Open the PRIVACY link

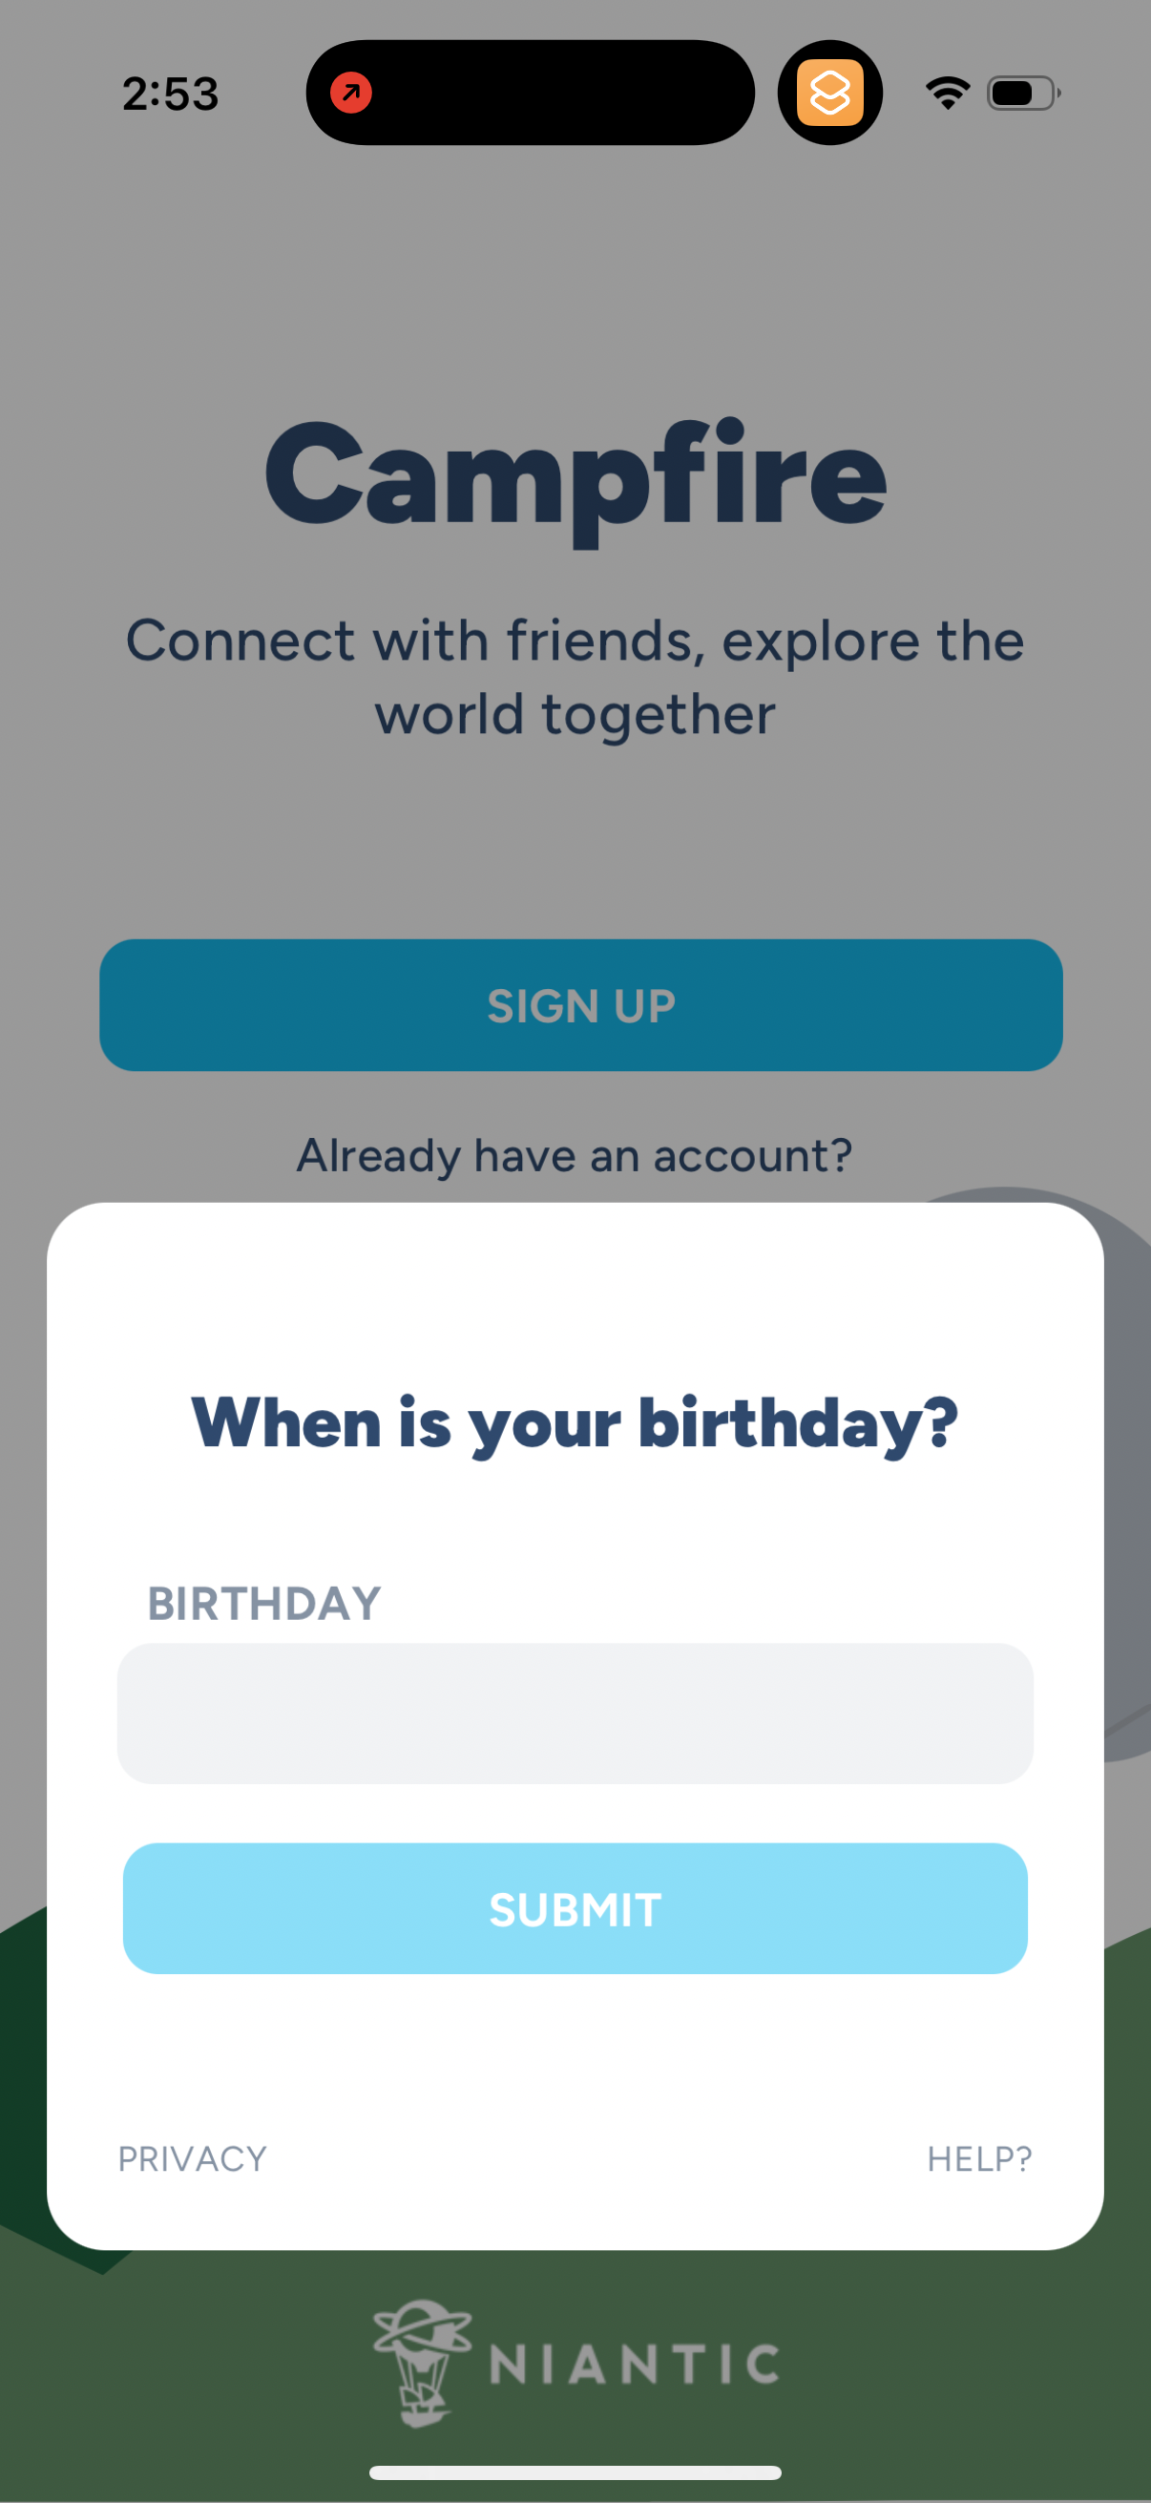(x=193, y=2158)
